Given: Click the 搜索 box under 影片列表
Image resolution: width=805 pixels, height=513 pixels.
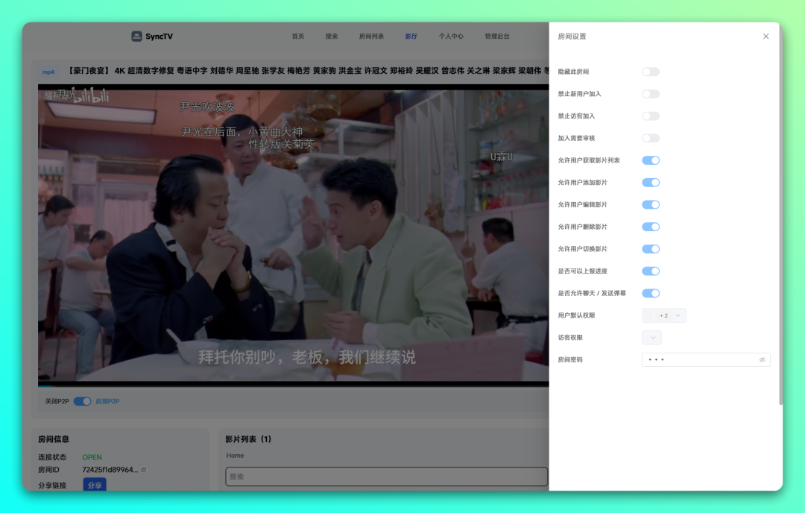Looking at the screenshot, I should coord(386,476).
